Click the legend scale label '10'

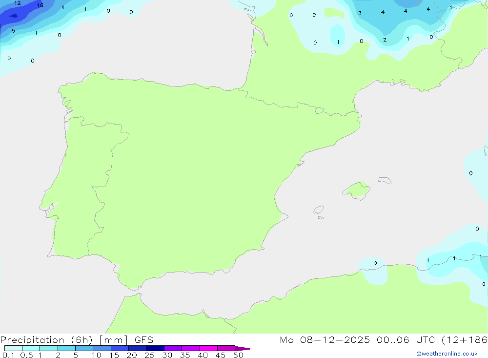click(97, 355)
